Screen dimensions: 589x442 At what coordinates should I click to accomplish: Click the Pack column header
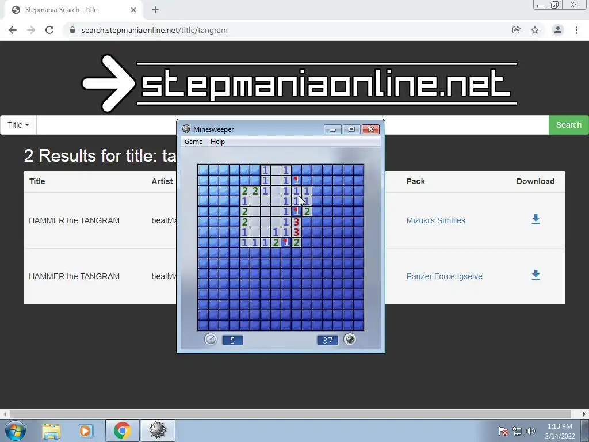(x=416, y=181)
